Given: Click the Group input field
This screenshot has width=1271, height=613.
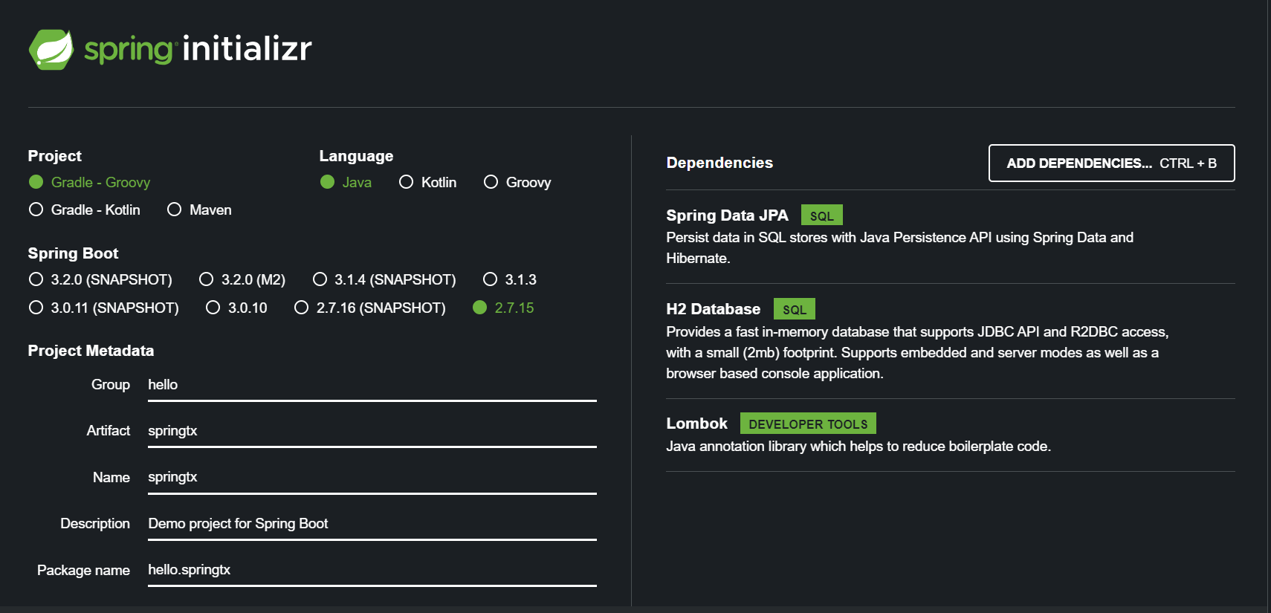Looking at the screenshot, I should pos(372,385).
